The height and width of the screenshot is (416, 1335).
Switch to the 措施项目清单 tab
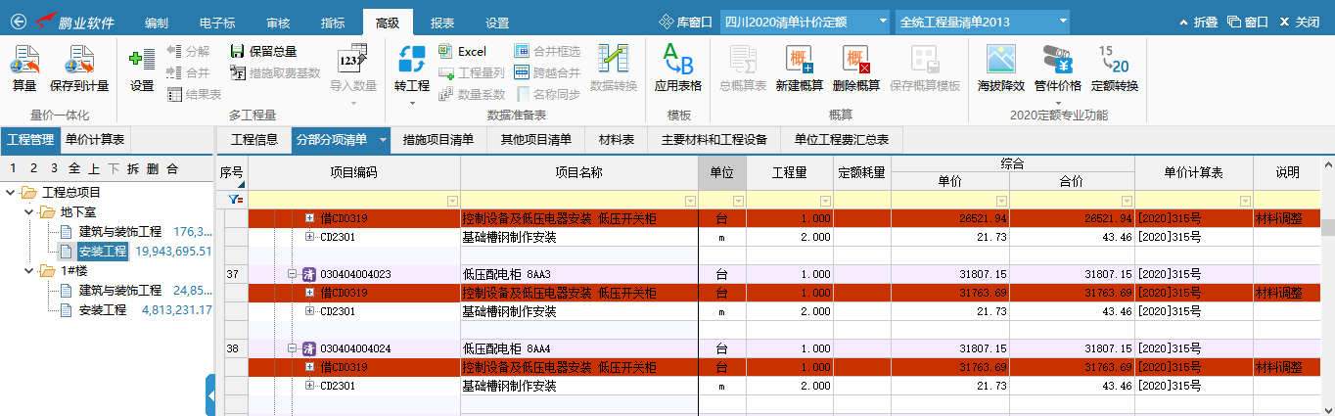[x=438, y=140]
